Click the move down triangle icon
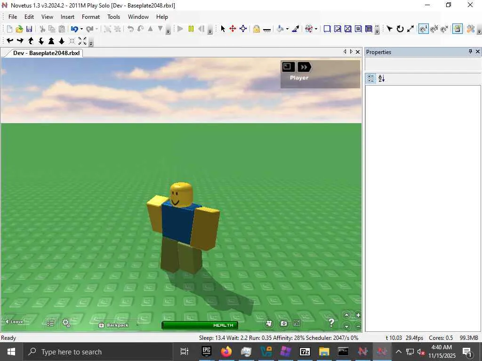Viewport: 482px width, 361px height. click(160, 29)
